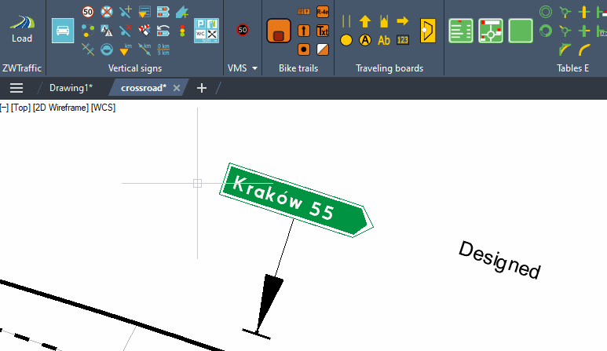Insert the traffic light signal icon
This screenshot has width=607, height=351.
tap(182, 31)
